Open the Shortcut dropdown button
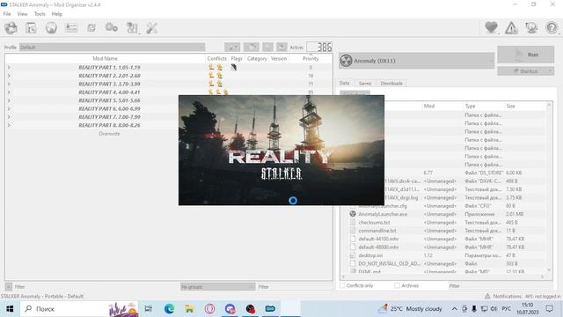The width and height of the screenshot is (563, 317). (526, 71)
